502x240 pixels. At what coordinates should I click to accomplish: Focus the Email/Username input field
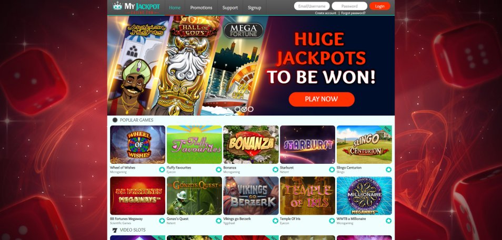[x=312, y=6]
